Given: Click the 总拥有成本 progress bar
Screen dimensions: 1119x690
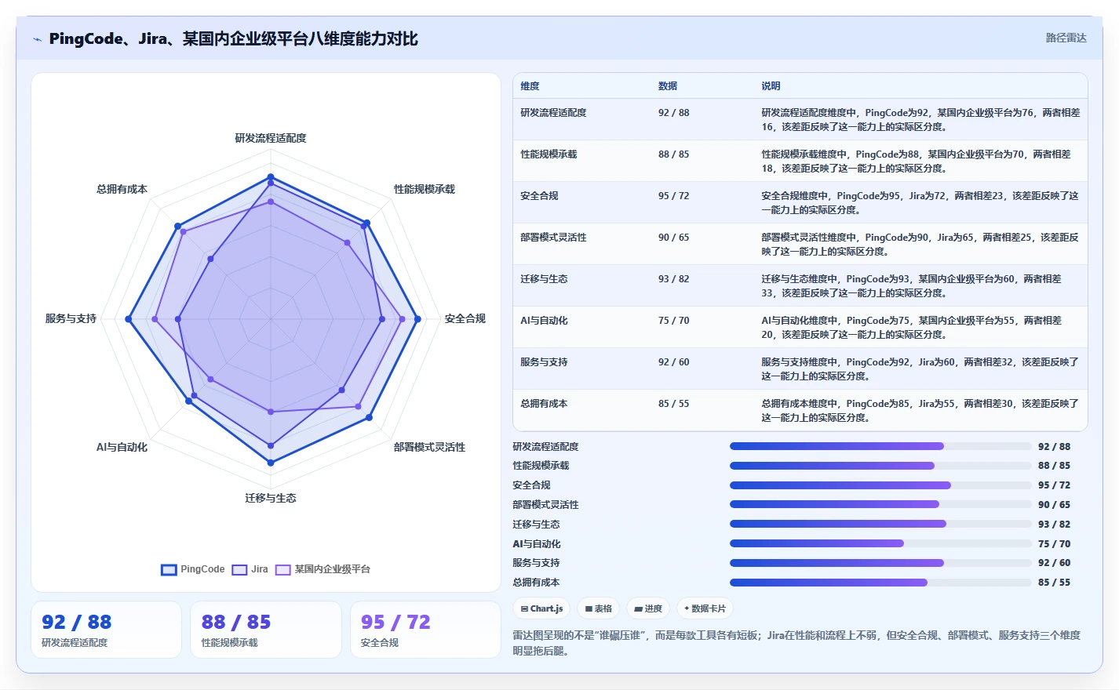Looking at the screenshot, I should (880, 583).
